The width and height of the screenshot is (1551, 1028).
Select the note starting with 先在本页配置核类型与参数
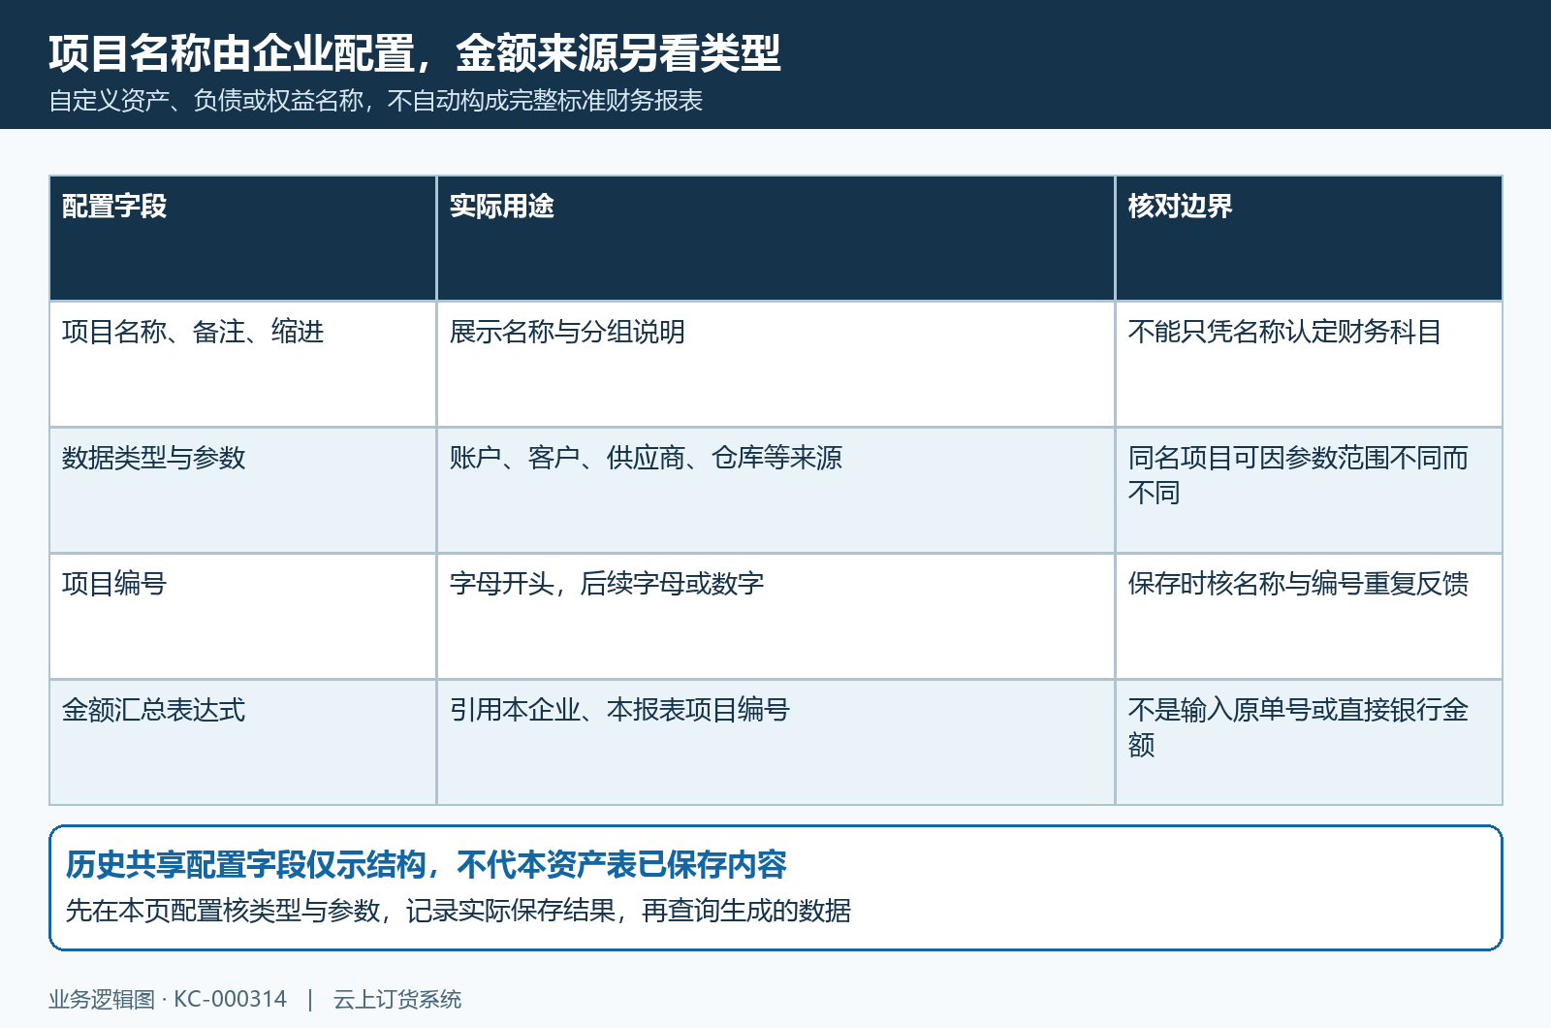[458, 911]
